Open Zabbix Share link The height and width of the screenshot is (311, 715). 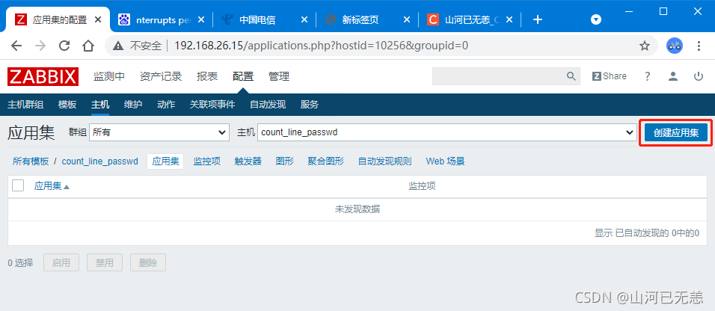point(610,76)
